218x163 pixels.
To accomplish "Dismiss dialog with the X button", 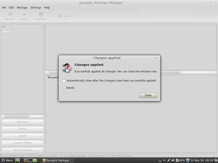I will coord(156,58).
